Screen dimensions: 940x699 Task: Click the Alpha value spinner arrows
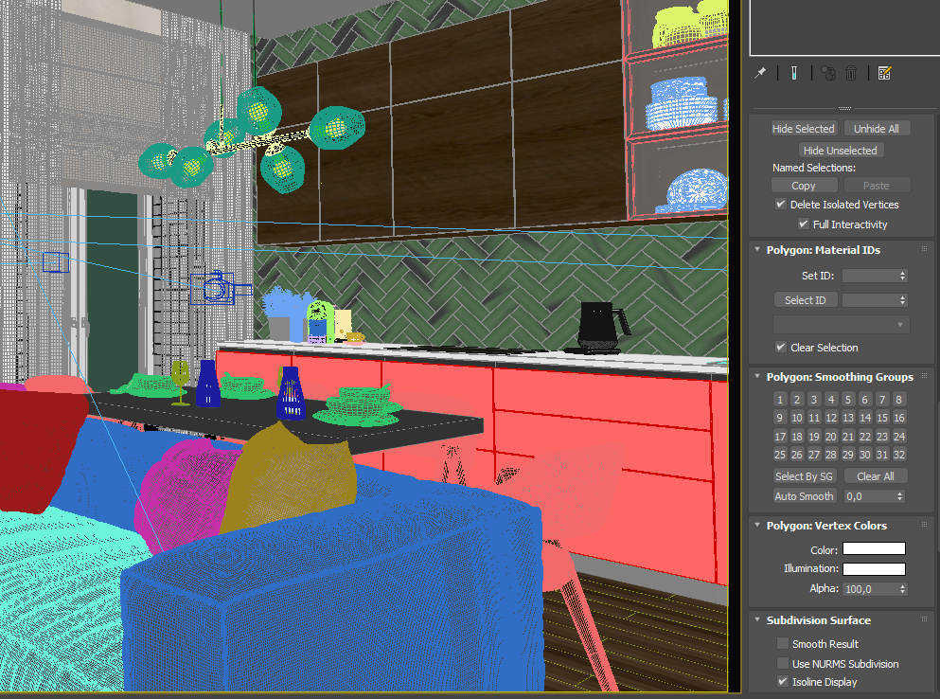coord(902,589)
